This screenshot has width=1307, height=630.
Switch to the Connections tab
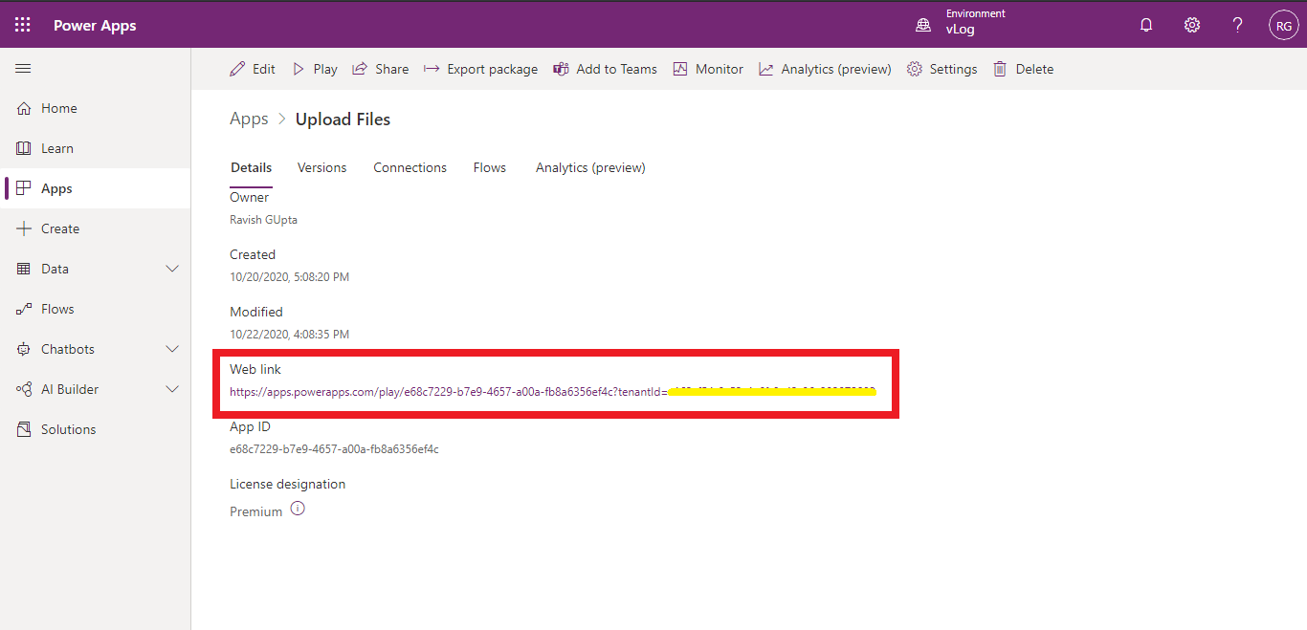tap(410, 168)
